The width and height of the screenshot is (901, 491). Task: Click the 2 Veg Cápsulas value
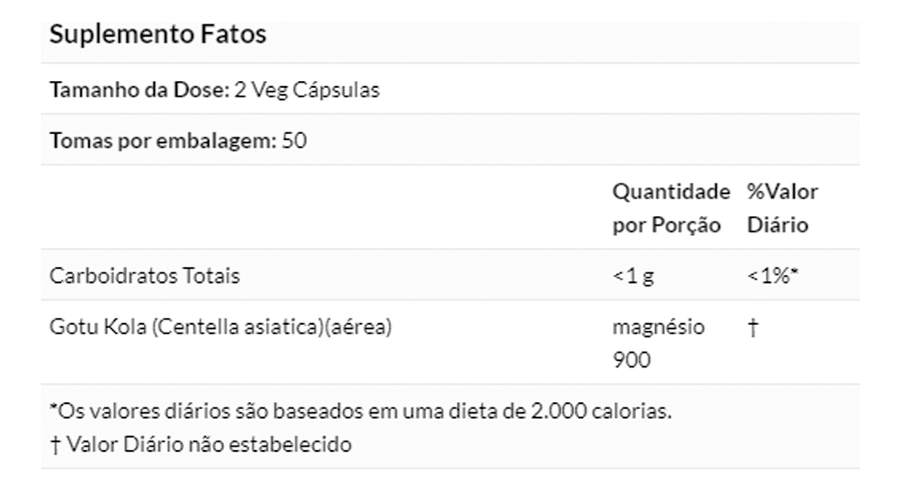[x=307, y=90]
